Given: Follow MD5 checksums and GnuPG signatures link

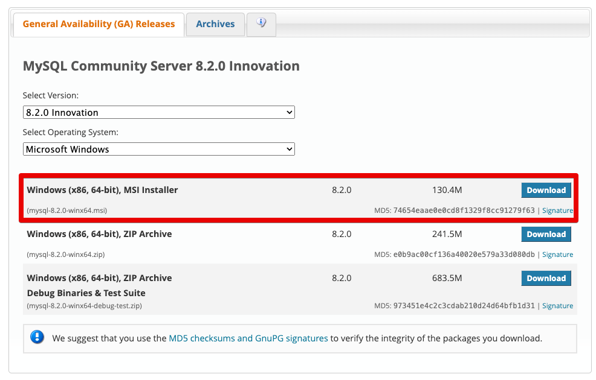Looking at the screenshot, I should pyautogui.click(x=248, y=338).
